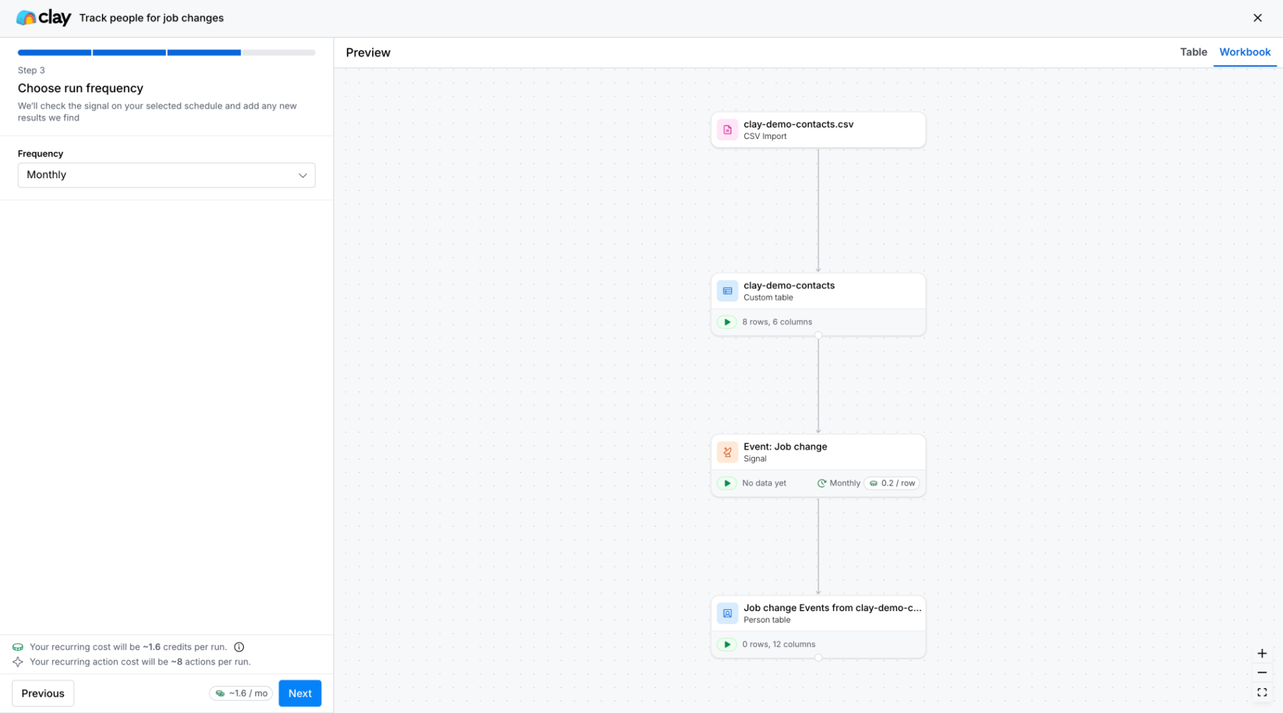Close the job changes setup dialog

pyautogui.click(x=1257, y=18)
